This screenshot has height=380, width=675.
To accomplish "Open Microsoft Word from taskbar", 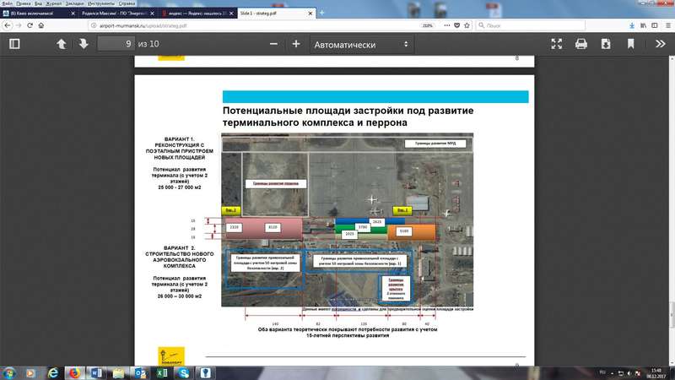I will point(96,373).
